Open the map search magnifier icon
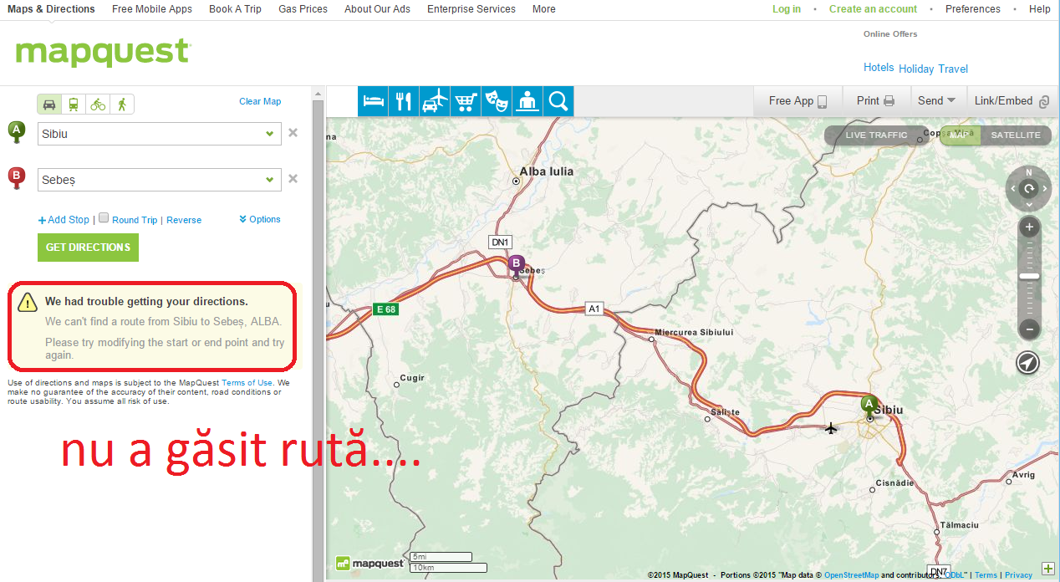This screenshot has width=1060, height=582. pos(558,101)
